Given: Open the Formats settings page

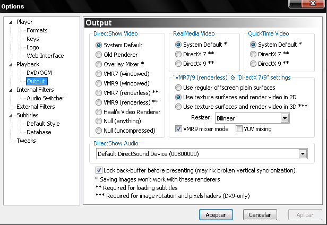Looking at the screenshot, I should coord(37,30).
